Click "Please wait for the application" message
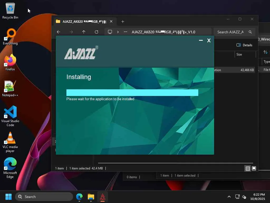The width and height of the screenshot is (270, 203). tap(100, 99)
